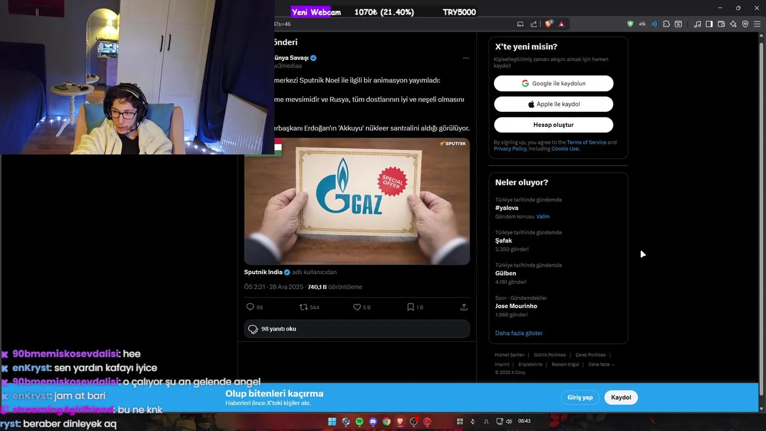Viewport: 766px width, 431px height.
Task: Open Spotify from the taskbar
Action: 359,421
